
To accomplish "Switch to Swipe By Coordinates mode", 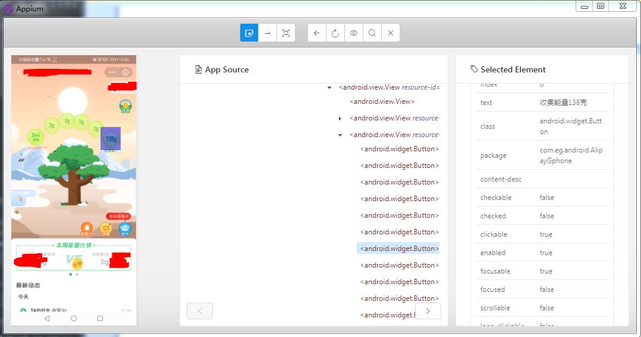I will click(268, 33).
